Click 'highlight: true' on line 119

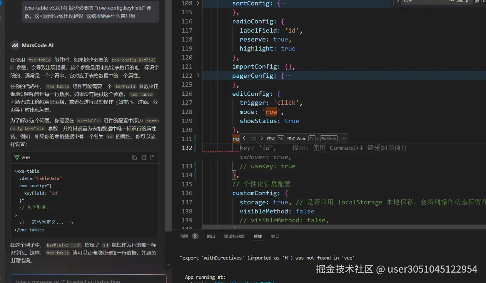click(x=267, y=48)
